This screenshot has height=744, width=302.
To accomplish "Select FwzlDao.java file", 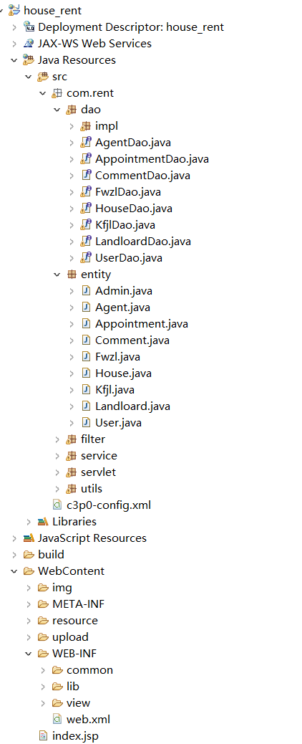I will [127, 191].
